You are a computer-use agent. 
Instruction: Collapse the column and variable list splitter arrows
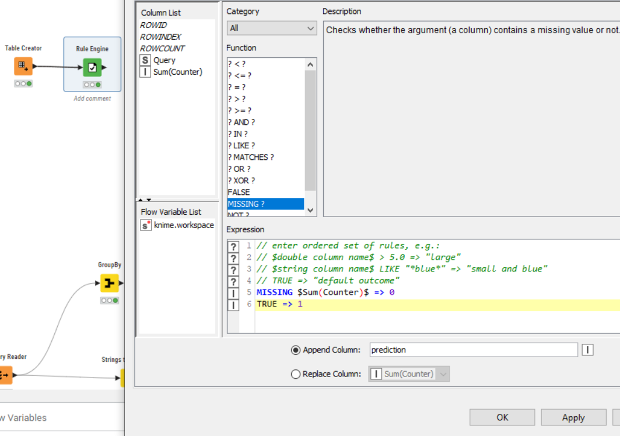pos(144,200)
